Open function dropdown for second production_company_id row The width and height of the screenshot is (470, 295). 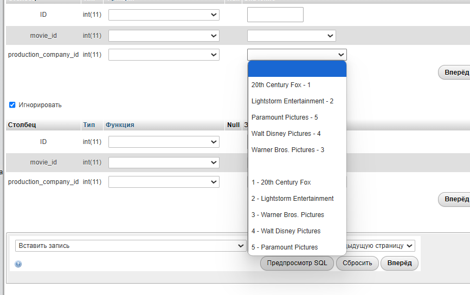click(x=164, y=182)
